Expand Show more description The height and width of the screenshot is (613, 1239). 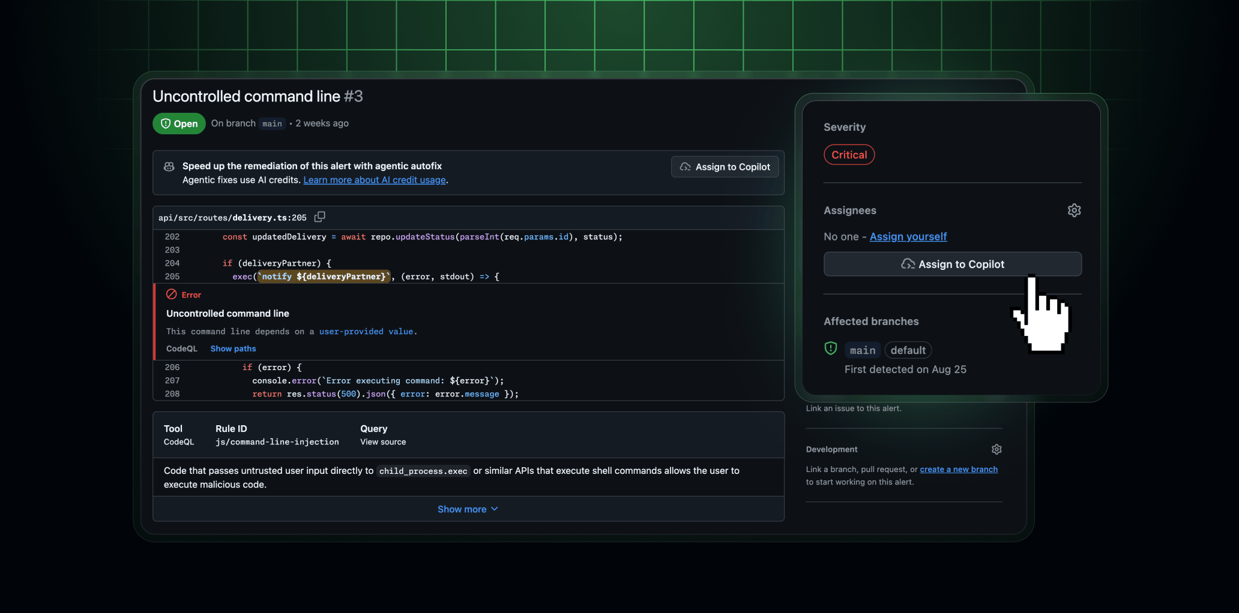[x=468, y=509]
